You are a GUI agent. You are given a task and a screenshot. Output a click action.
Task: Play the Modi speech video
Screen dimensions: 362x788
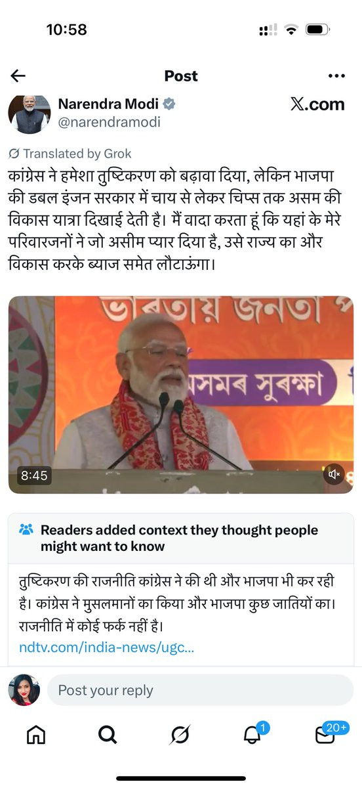(181, 395)
